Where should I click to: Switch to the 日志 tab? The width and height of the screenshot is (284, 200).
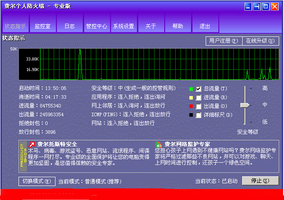click(x=70, y=26)
